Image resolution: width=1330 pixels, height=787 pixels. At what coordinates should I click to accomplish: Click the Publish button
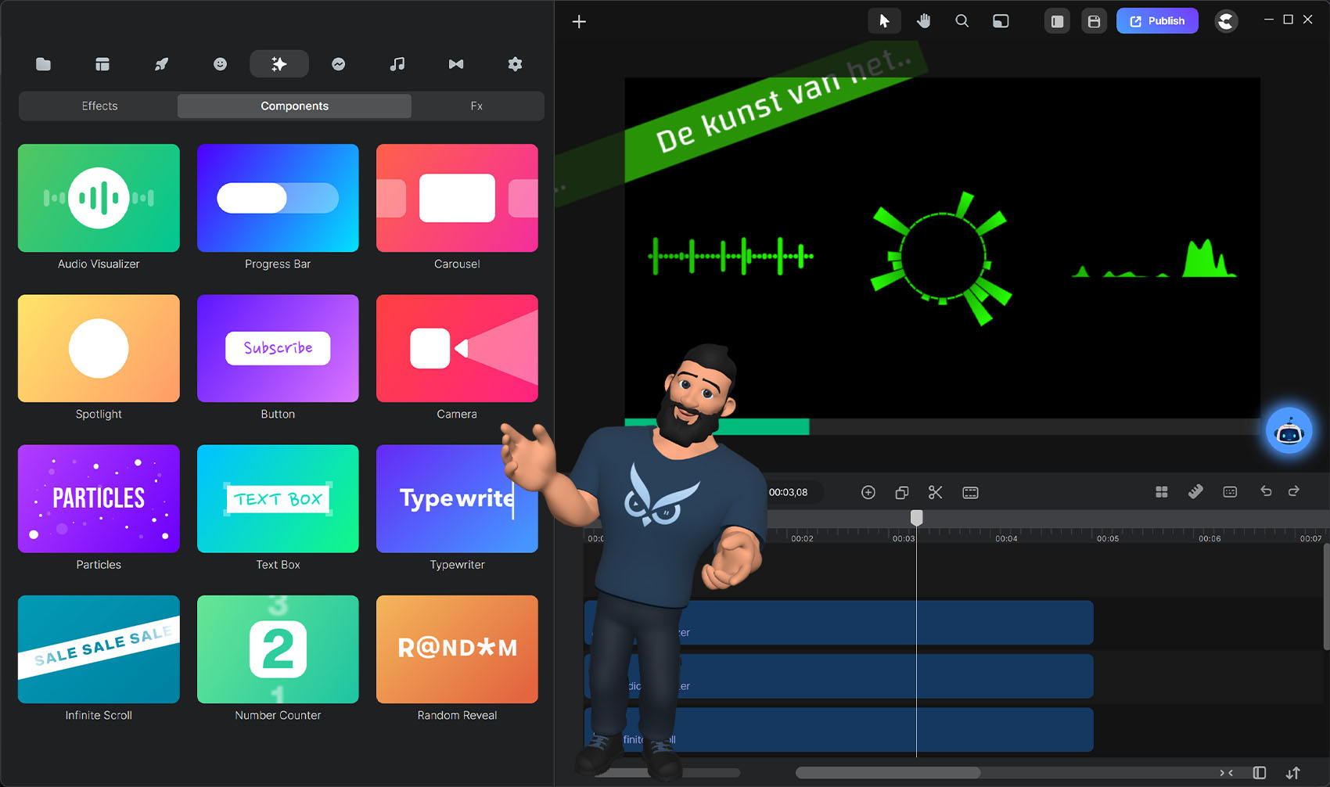point(1156,21)
